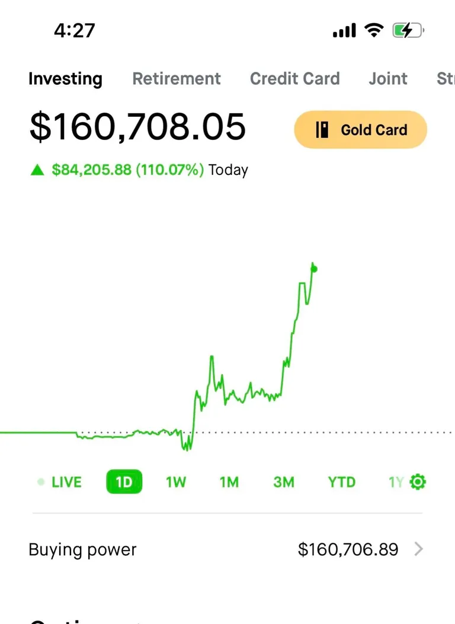Open chart settings gear icon
Screen dimensions: 455x624
[x=418, y=482]
